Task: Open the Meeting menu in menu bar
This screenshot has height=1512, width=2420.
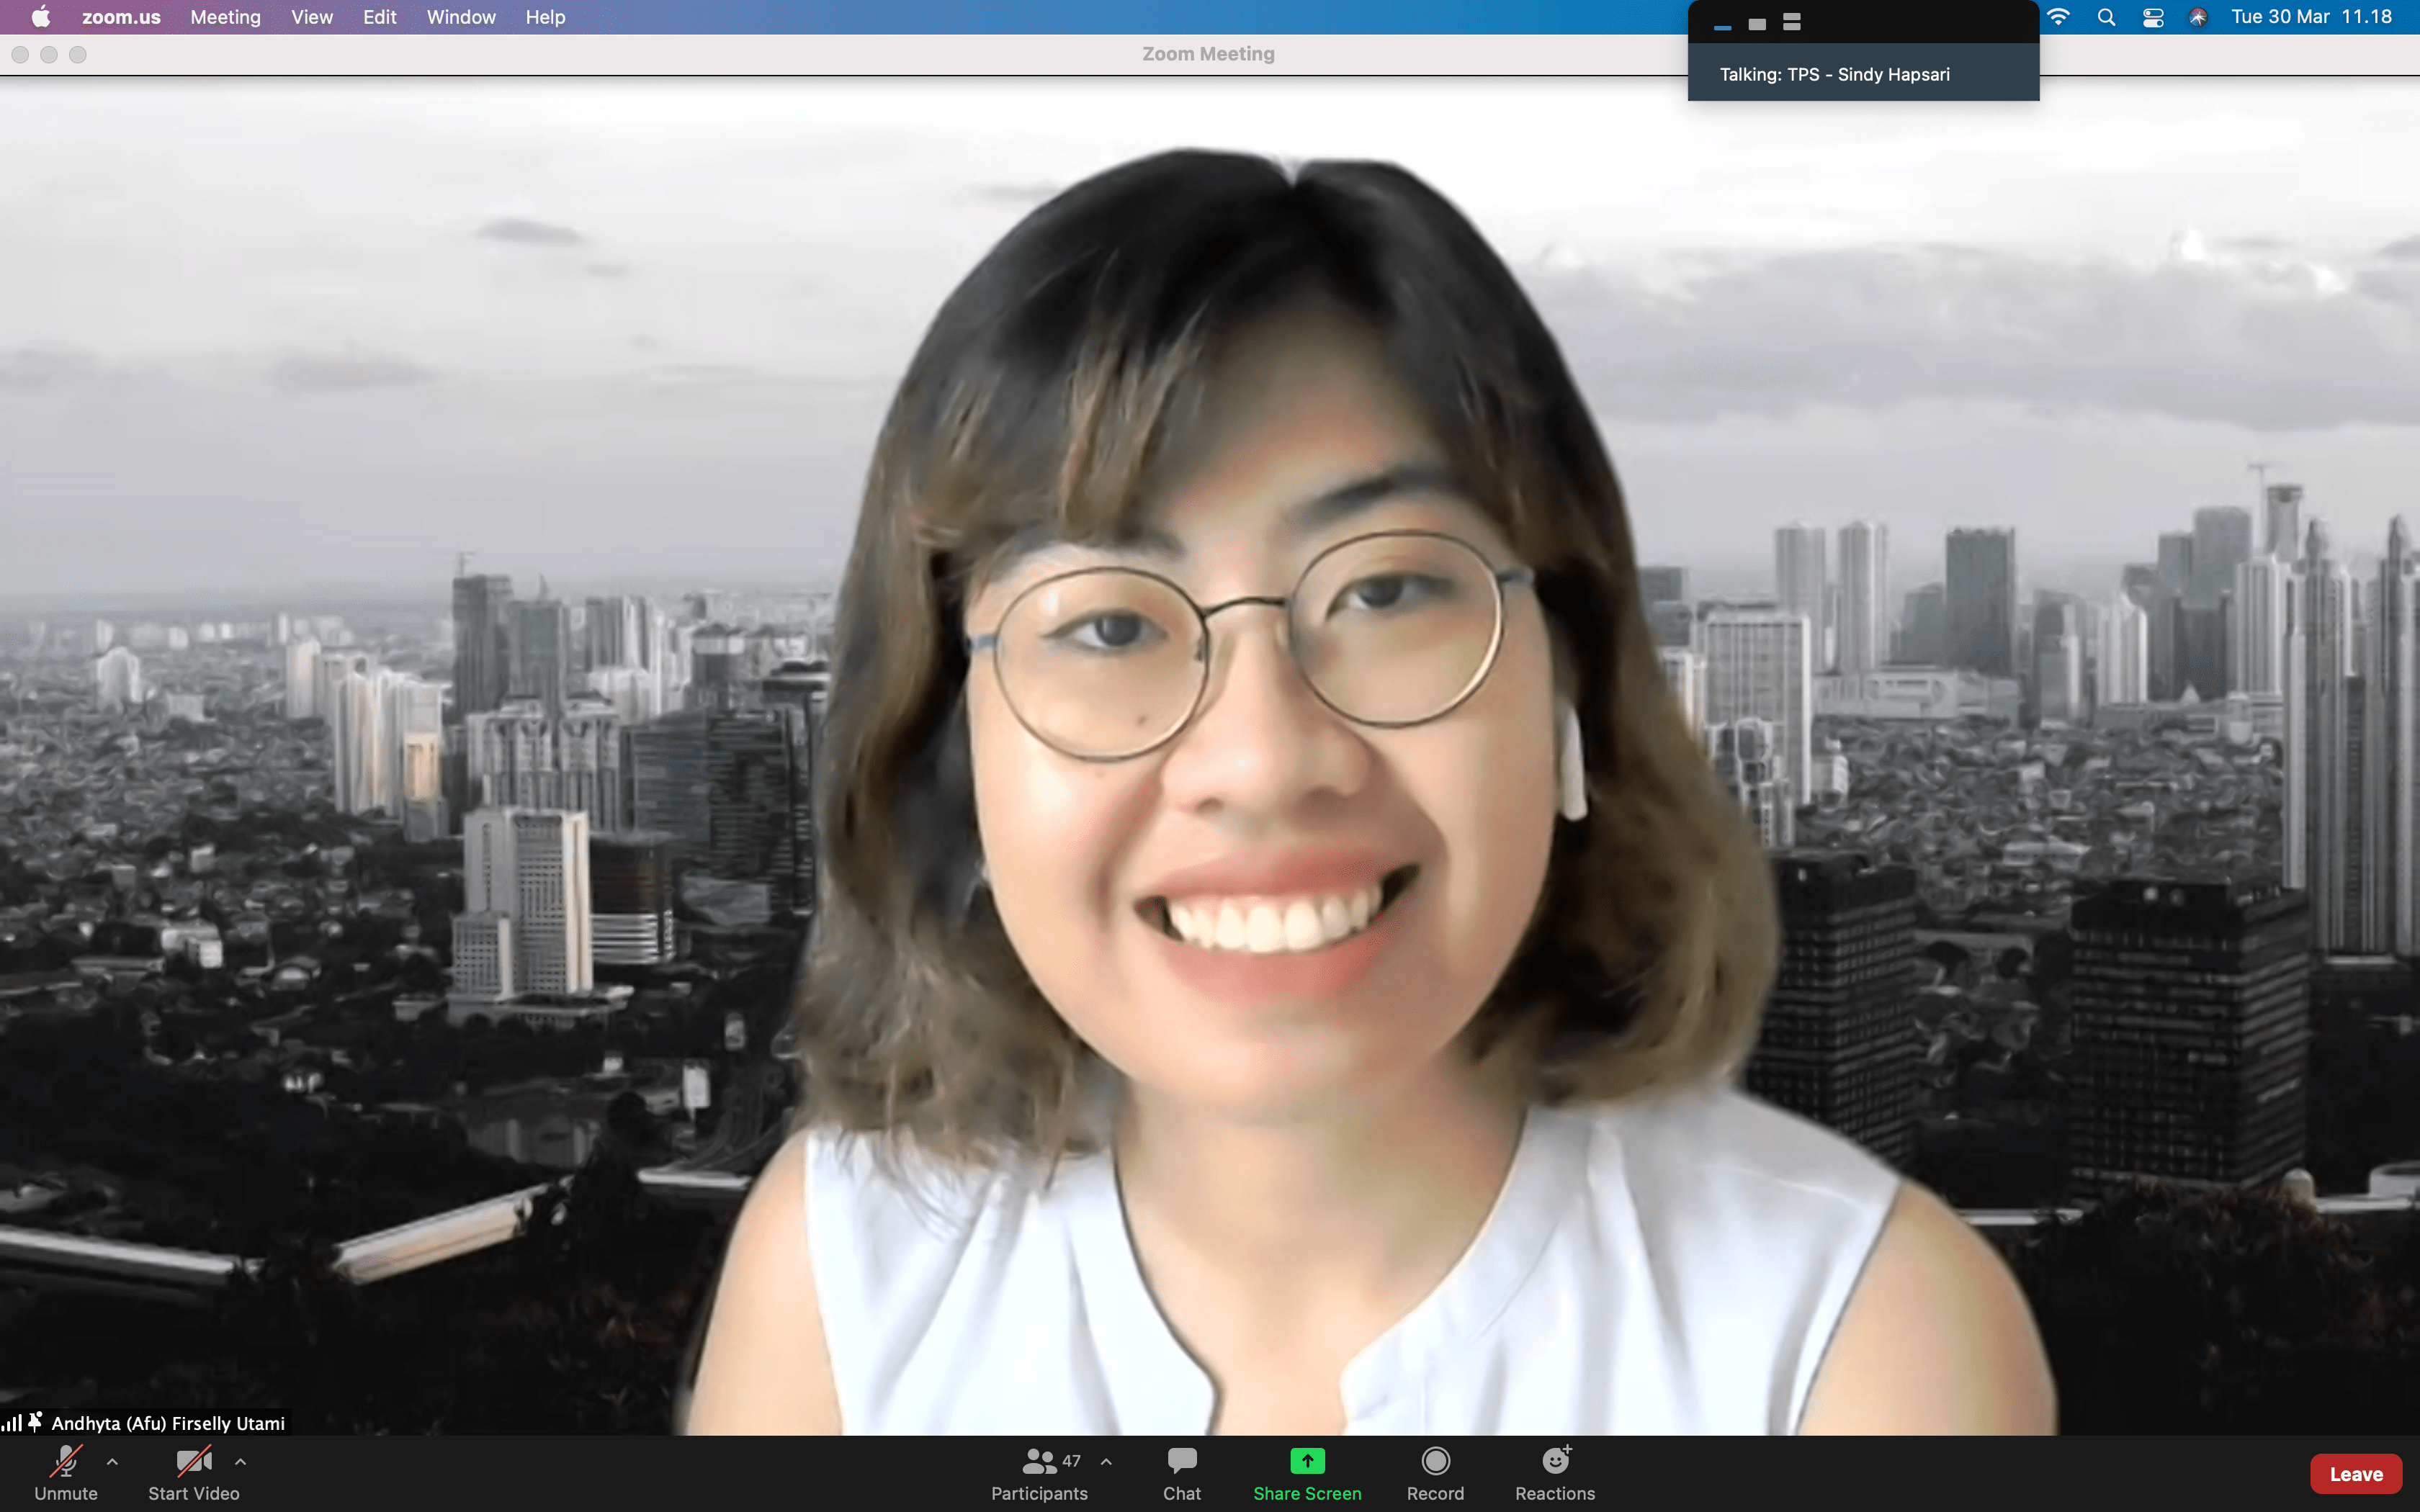Action: click(x=225, y=17)
